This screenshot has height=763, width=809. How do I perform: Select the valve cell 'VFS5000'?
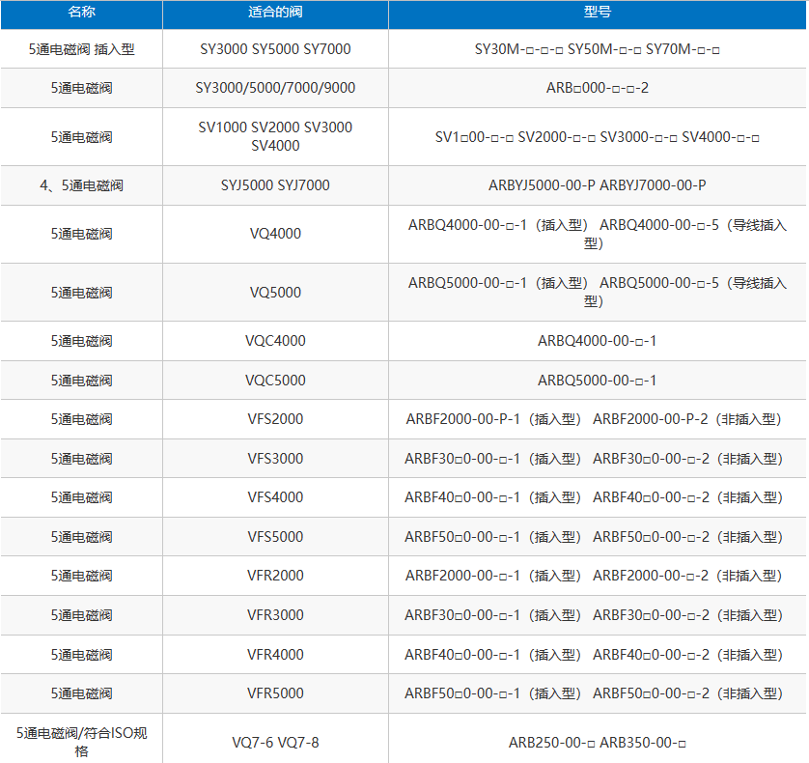pyautogui.click(x=275, y=537)
